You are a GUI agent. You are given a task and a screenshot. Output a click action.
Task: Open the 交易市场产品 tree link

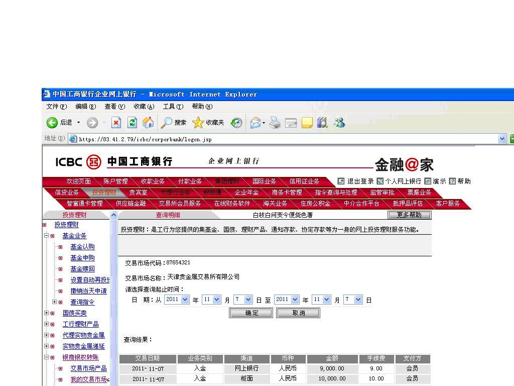tap(88, 368)
